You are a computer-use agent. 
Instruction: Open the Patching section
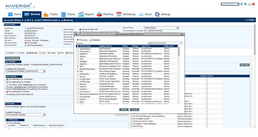pos(105,14)
